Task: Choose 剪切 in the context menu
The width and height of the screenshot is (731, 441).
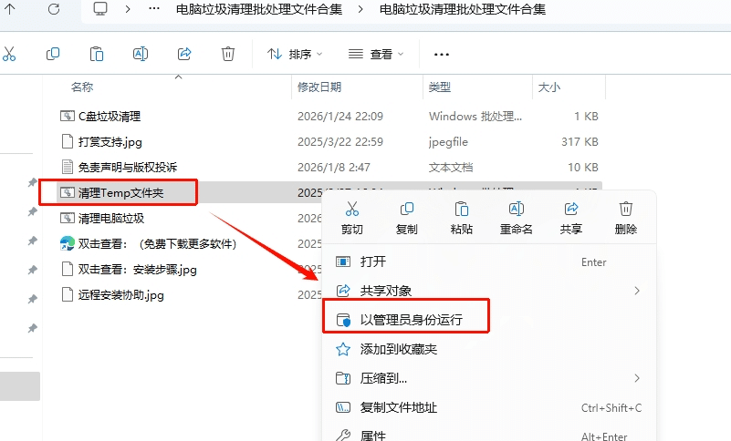Action: [352, 218]
